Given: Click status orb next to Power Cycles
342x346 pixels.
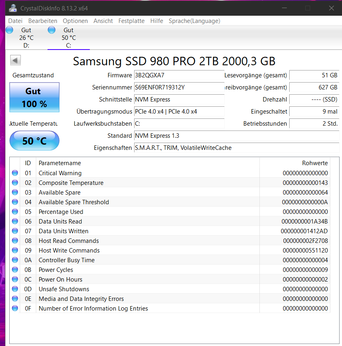Looking at the screenshot, I should [15, 269].
